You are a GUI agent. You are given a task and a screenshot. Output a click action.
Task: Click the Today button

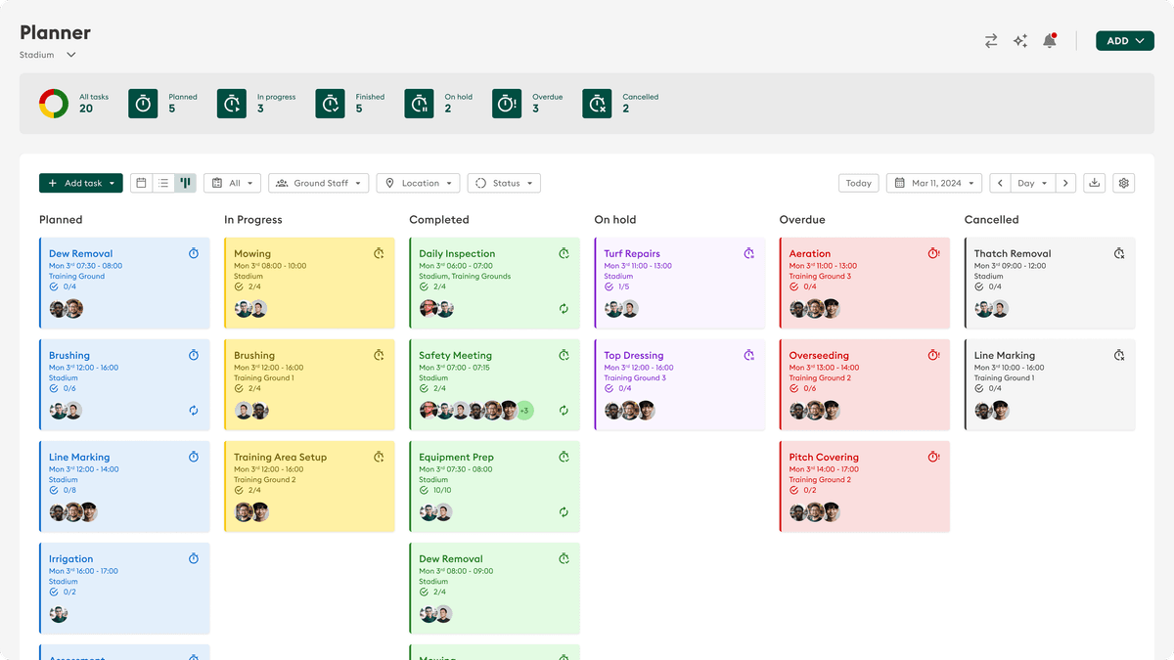click(858, 183)
